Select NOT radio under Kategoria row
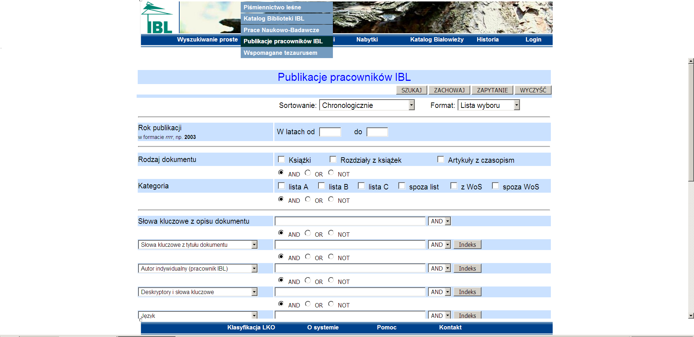Screen dimensions: 694x337 tap(331, 199)
